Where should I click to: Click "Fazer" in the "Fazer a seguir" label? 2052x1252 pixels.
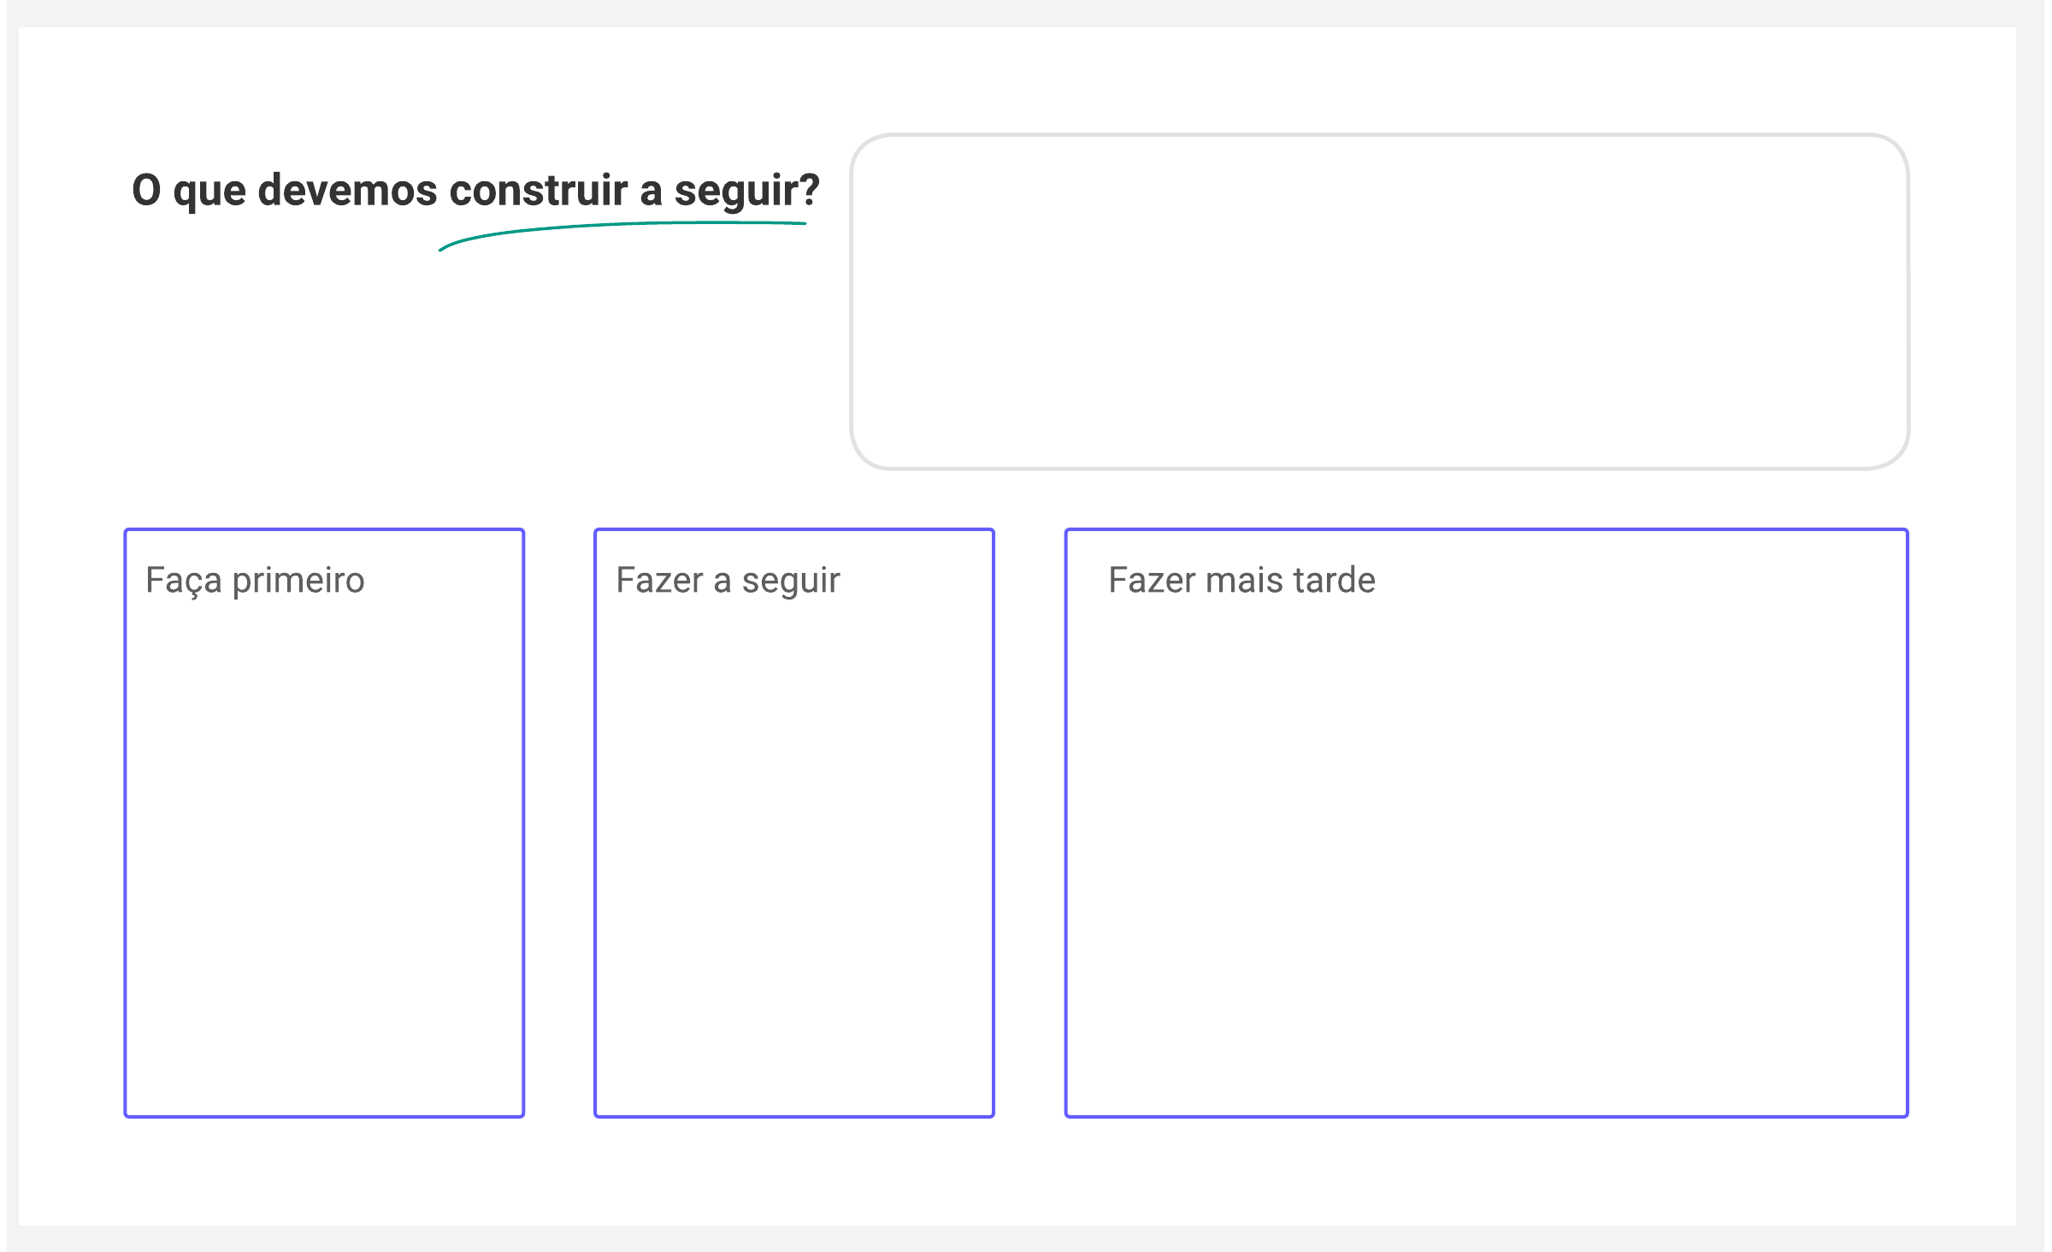659,580
